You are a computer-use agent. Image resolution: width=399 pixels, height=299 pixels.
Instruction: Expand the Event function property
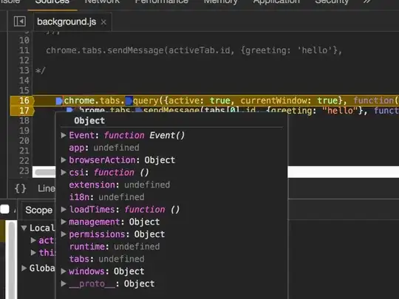64,135
